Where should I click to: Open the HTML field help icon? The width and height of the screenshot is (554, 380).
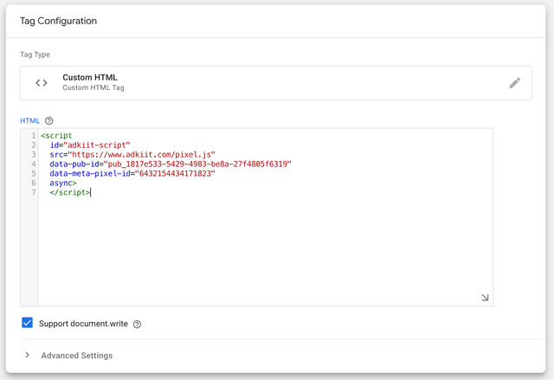click(x=49, y=121)
